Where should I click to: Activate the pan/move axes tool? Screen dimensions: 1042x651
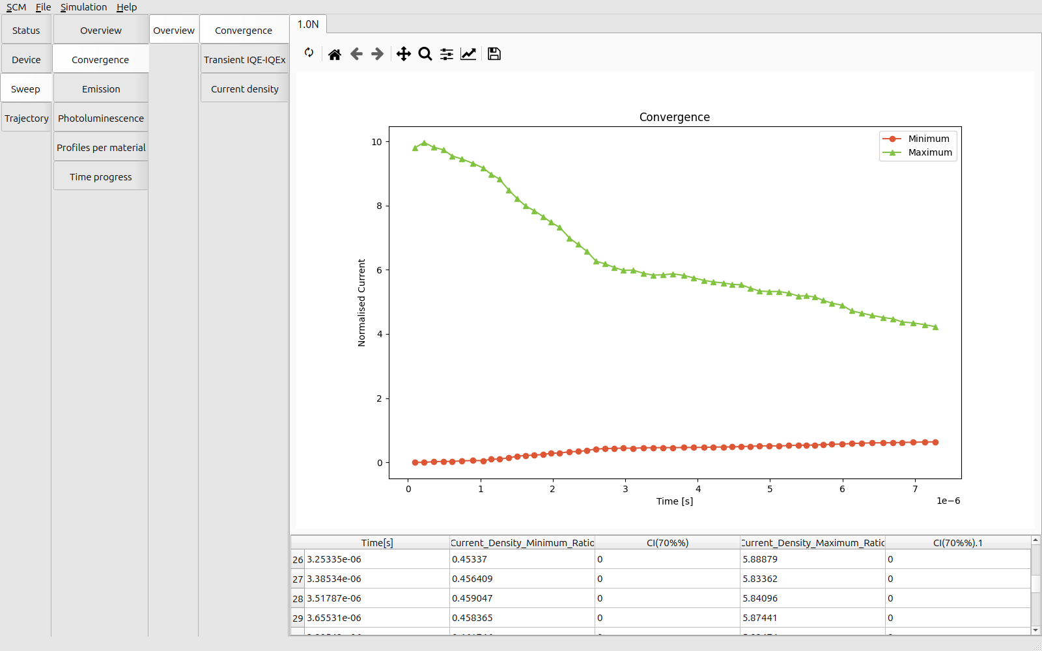point(404,54)
